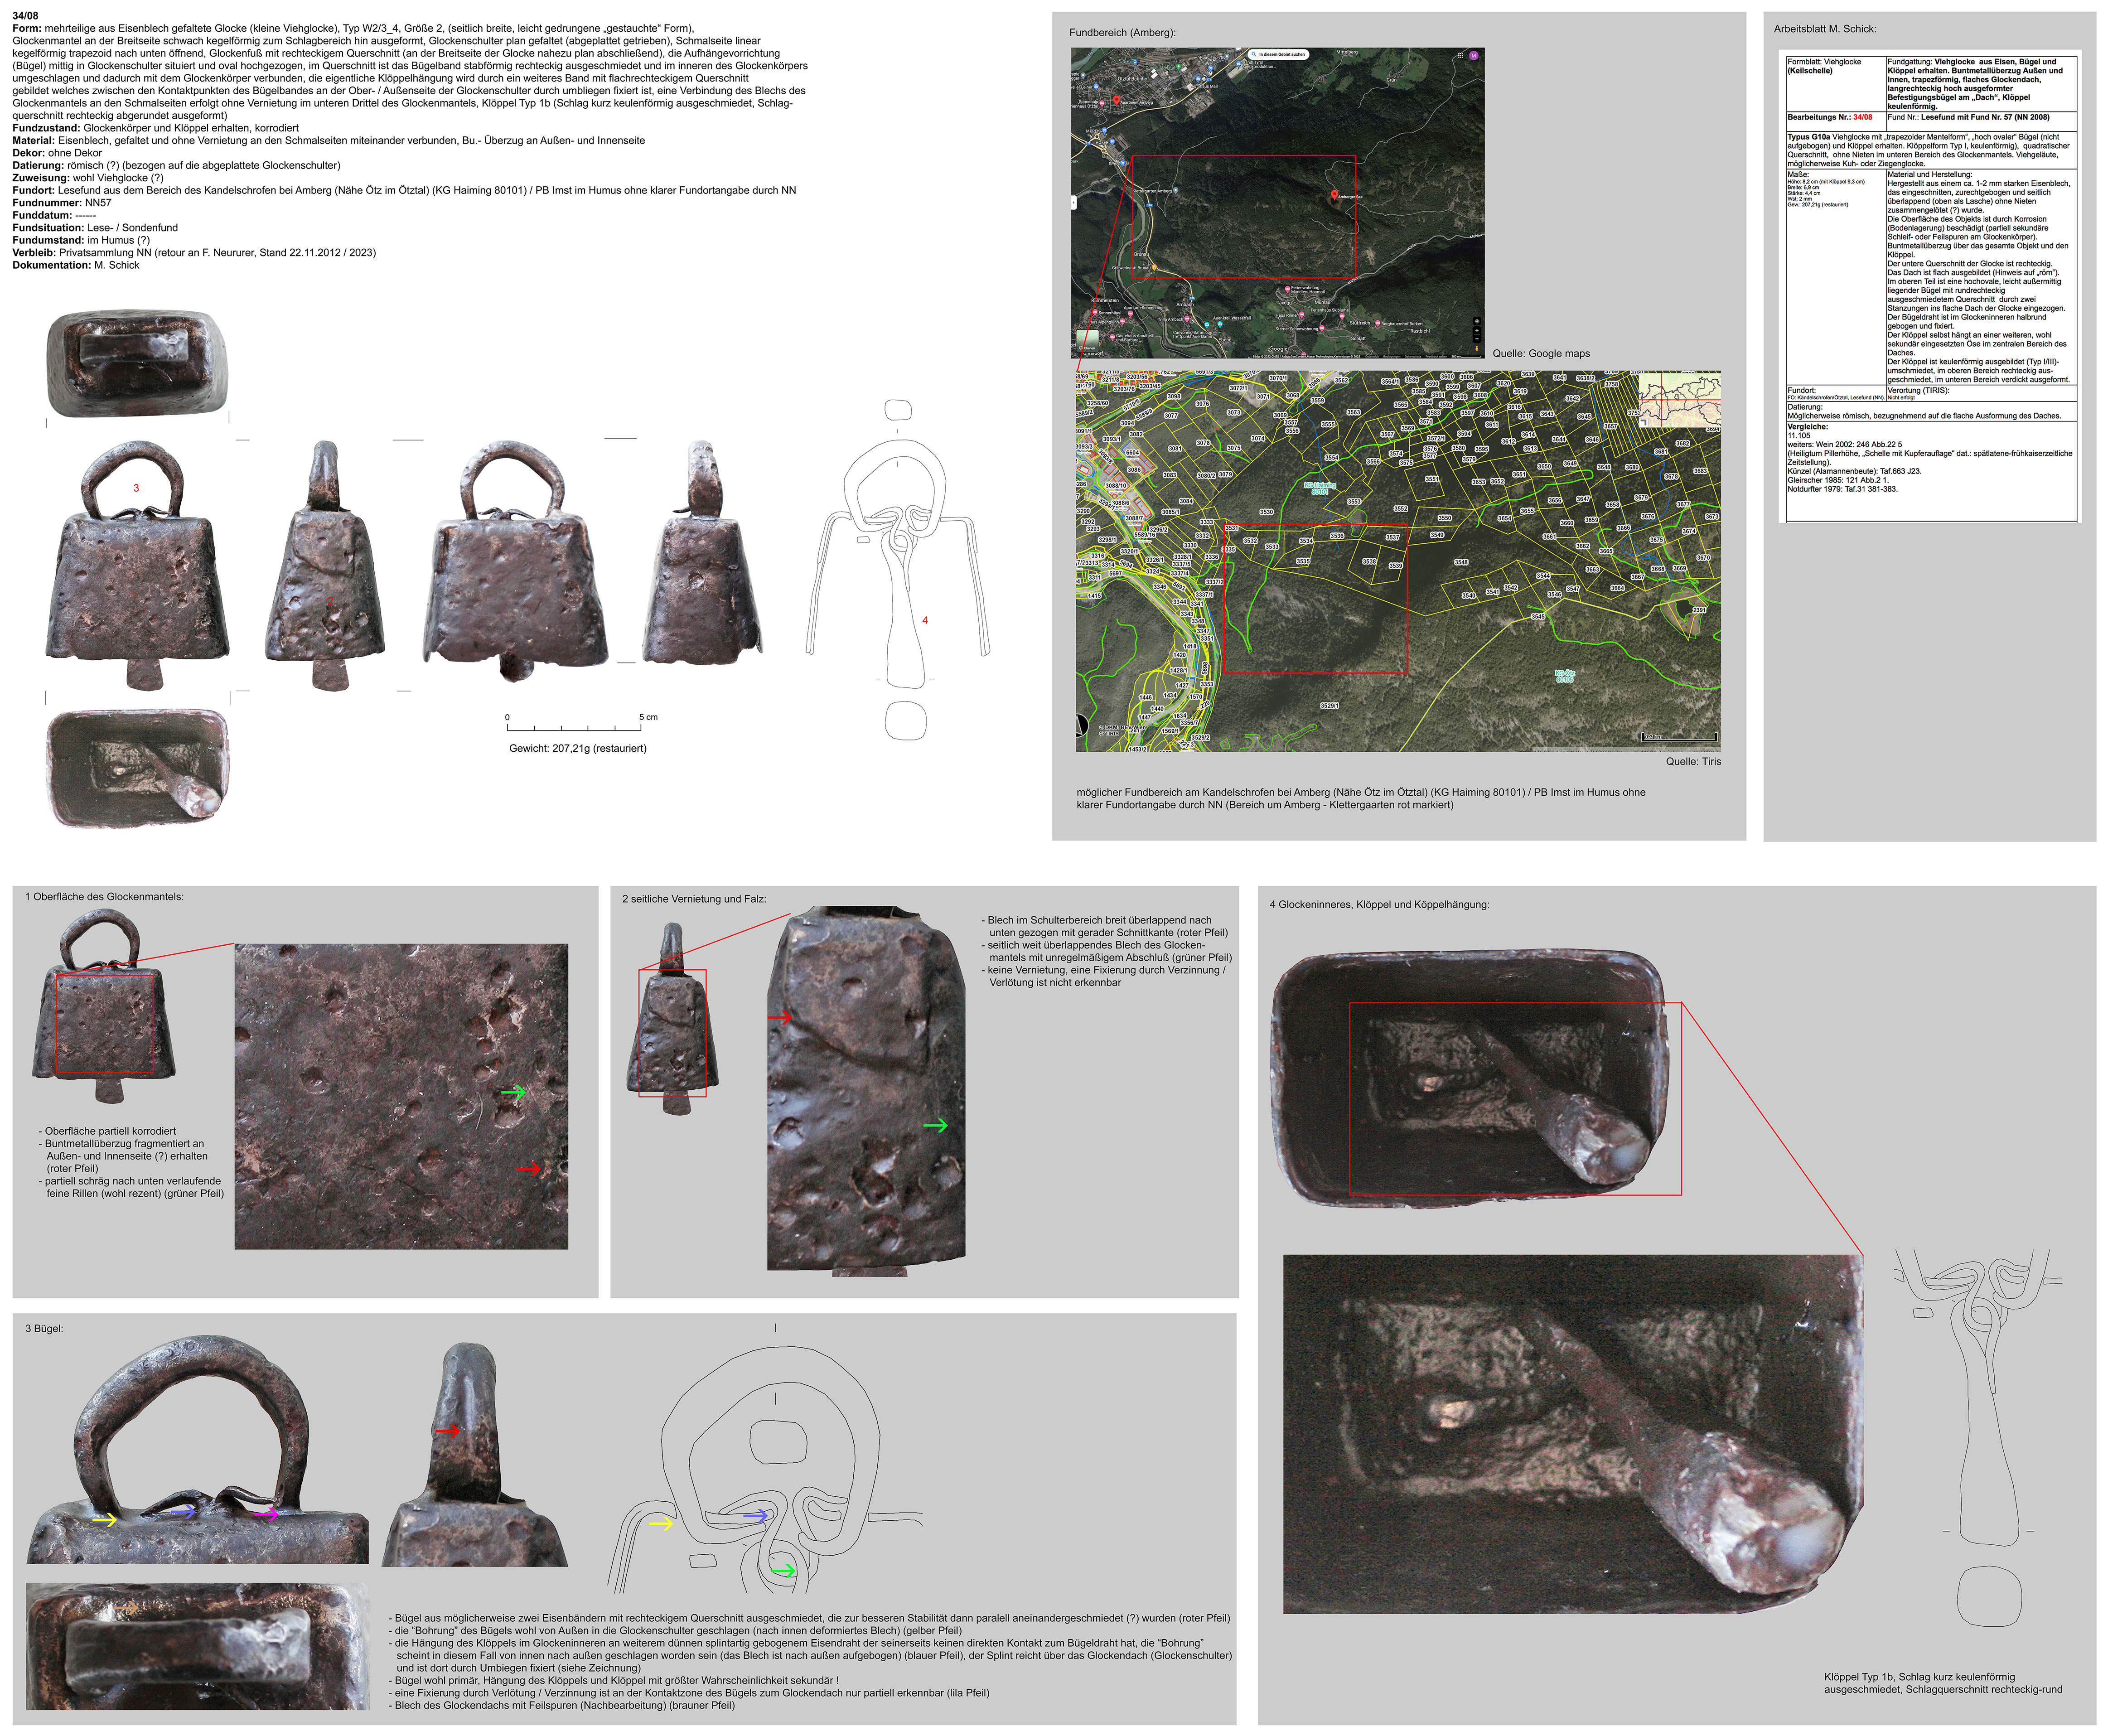Click the red Apartment Amberg pin
This screenshot has height=1736, width=2103.
(1117, 100)
